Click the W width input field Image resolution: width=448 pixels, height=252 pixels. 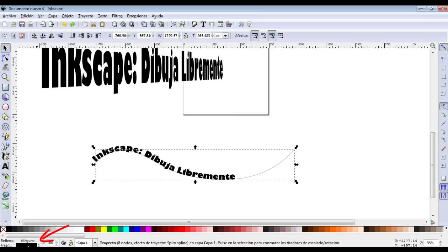coord(170,36)
